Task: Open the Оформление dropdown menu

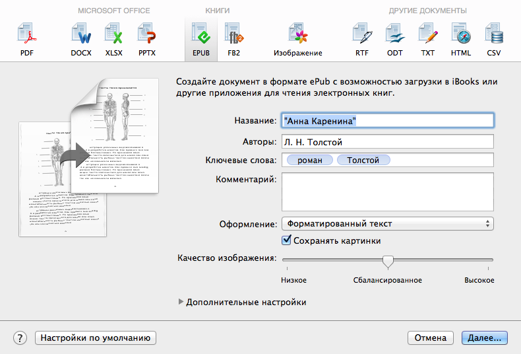Action: [387, 224]
